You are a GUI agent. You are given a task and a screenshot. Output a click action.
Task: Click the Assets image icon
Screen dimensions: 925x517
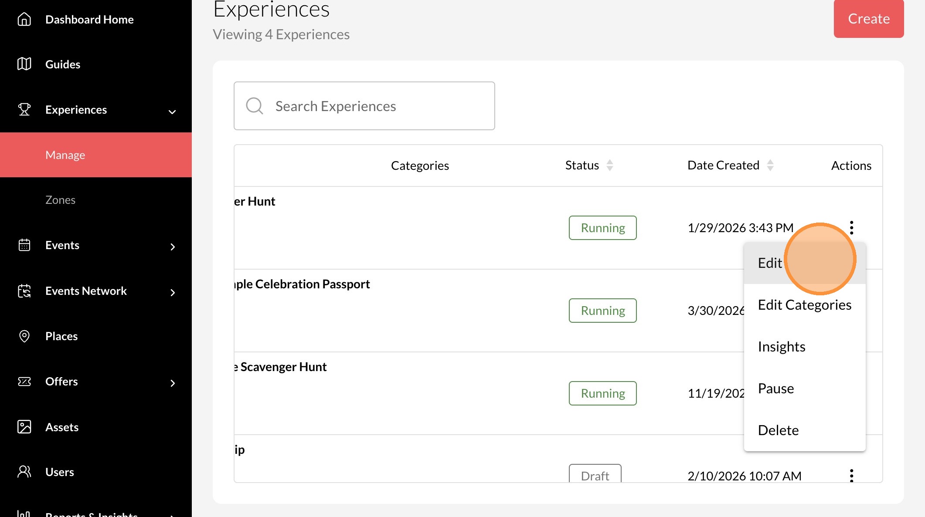point(24,427)
